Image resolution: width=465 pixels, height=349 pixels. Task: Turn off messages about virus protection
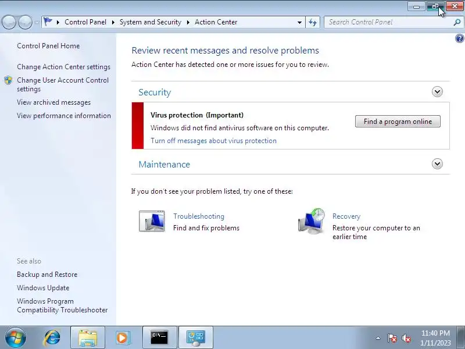tap(213, 141)
